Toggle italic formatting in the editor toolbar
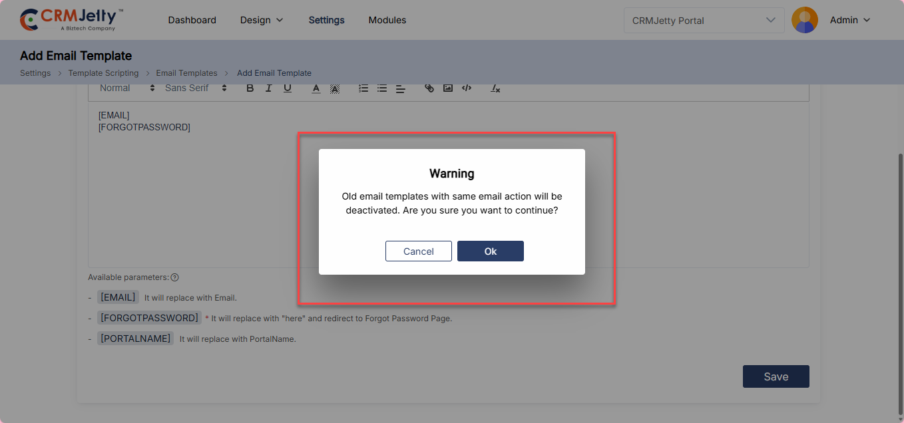This screenshot has width=904, height=423. pos(269,88)
